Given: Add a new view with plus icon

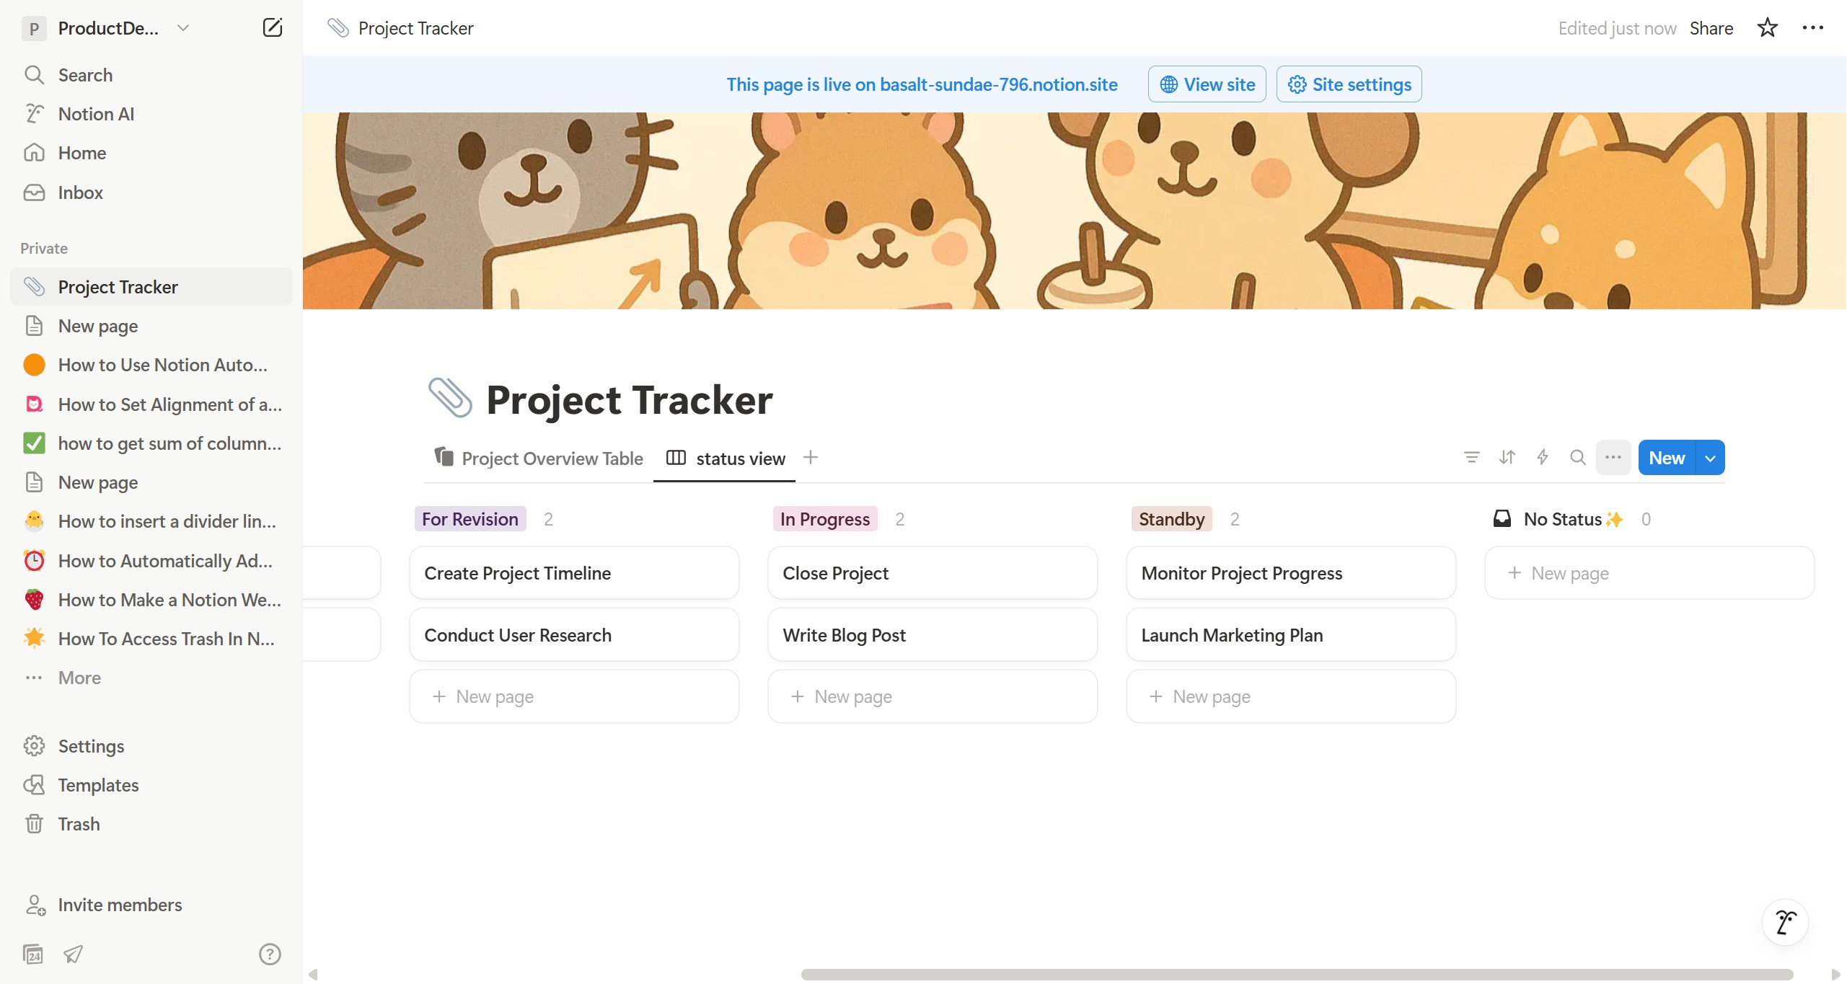Looking at the screenshot, I should click(x=810, y=457).
